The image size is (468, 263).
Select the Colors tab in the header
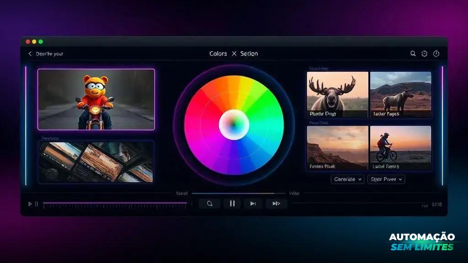(218, 54)
